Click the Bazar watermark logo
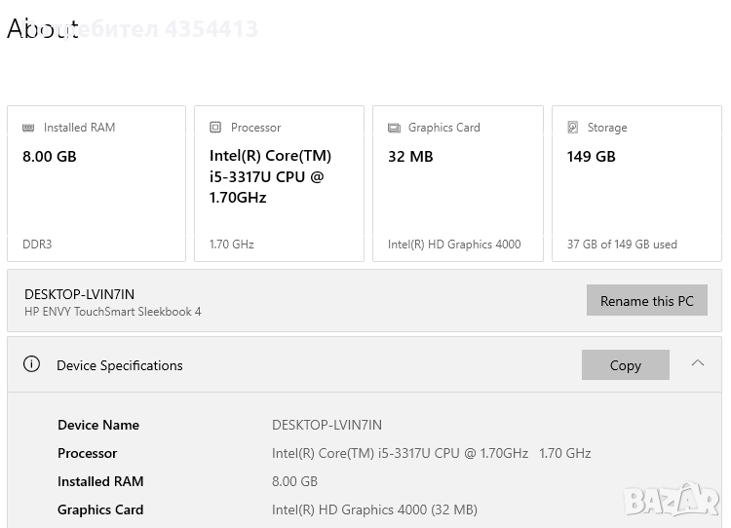 (672, 501)
